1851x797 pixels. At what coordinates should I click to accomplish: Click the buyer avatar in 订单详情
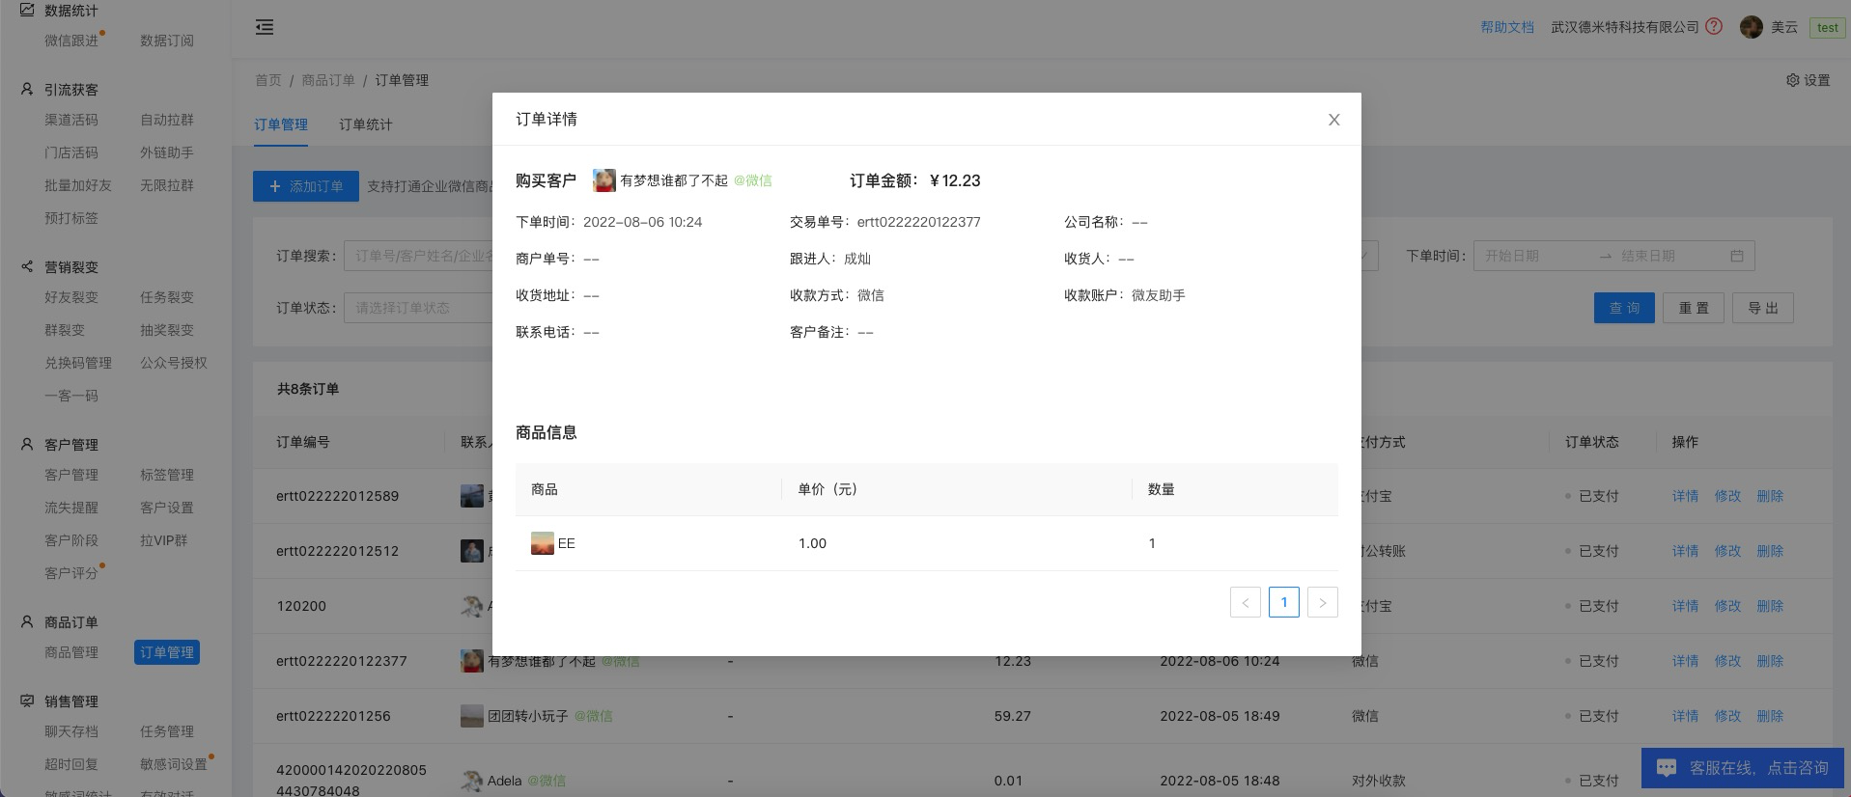point(604,180)
